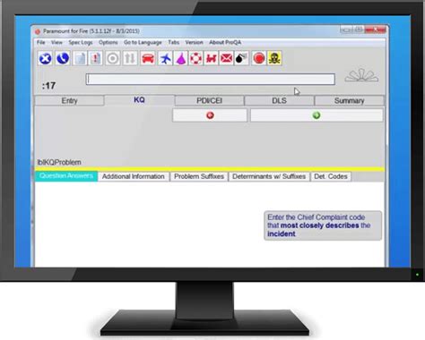Open the About ProQA menu
Image resolution: width=425 pixels, height=340 pixels.
coord(225,42)
